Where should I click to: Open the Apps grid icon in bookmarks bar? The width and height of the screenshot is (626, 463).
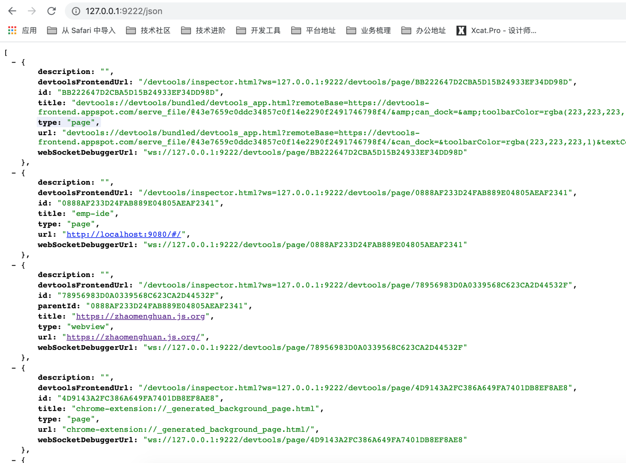pyautogui.click(x=12, y=30)
